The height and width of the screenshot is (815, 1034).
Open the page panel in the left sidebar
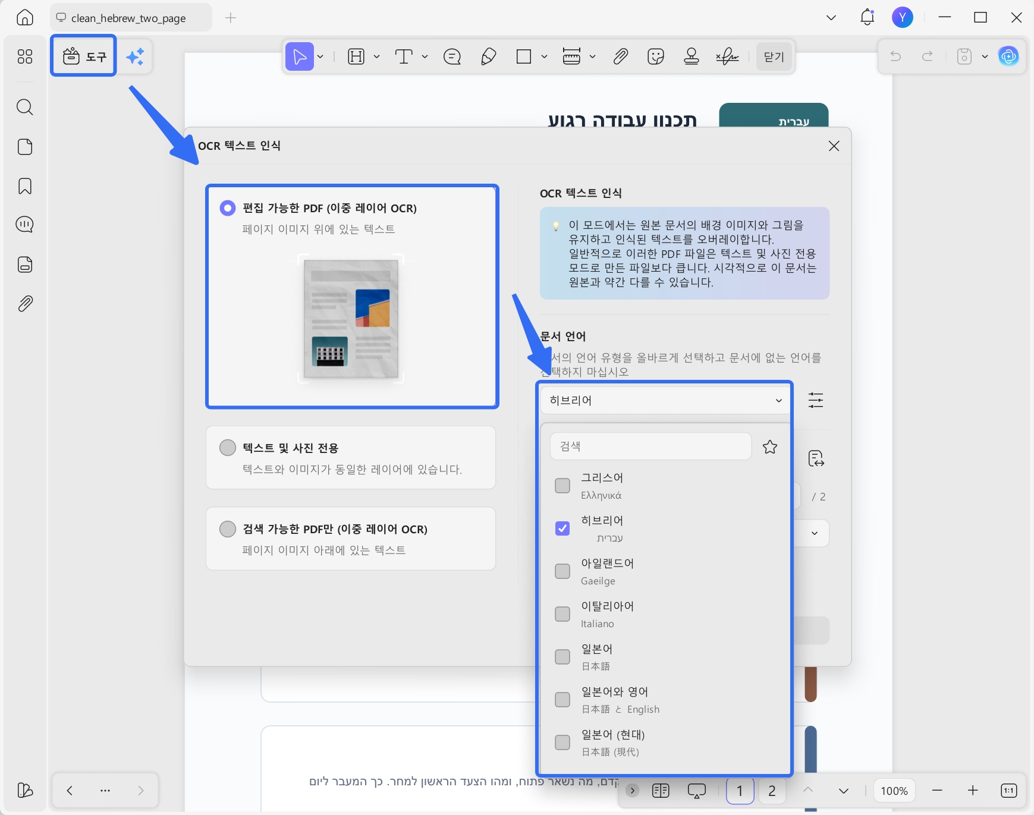click(24, 147)
